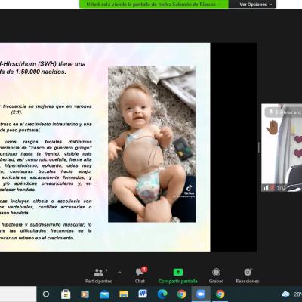Open Microsoft Store from the taskbar

pos(66,294)
